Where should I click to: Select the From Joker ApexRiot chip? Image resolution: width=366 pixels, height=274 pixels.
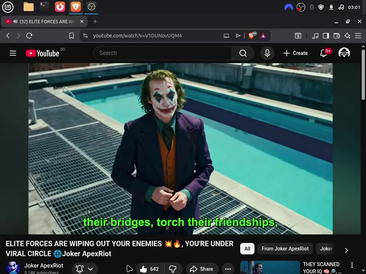285,249
